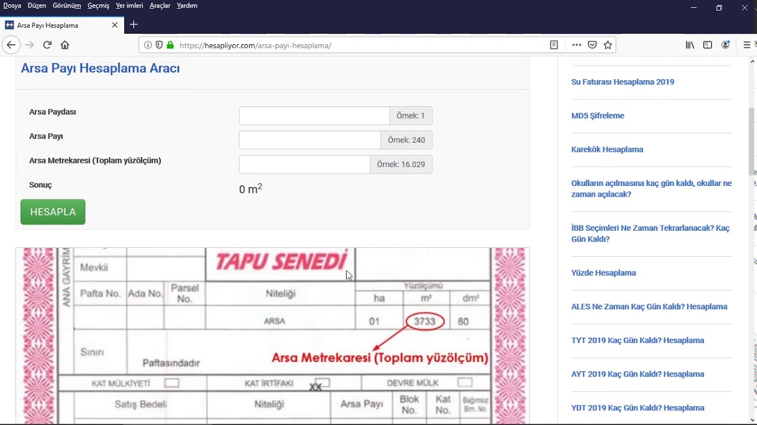Toggle reader view icon in address bar
The height and width of the screenshot is (425, 757).
[554, 45]
